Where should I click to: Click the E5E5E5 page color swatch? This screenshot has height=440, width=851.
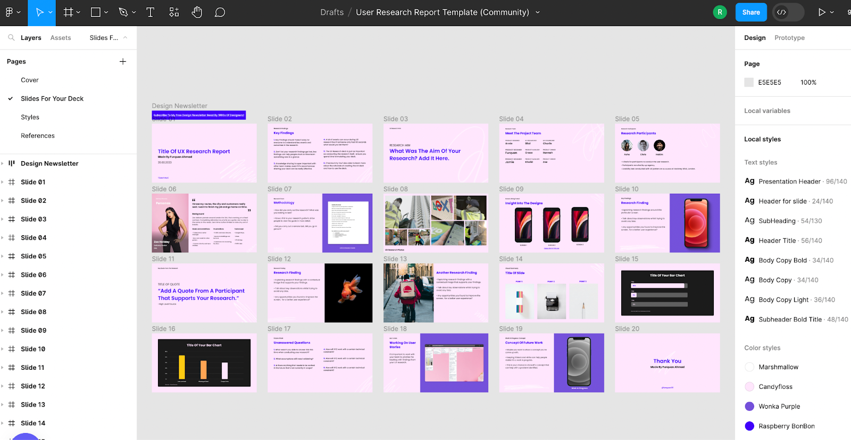tap(749, 82)
